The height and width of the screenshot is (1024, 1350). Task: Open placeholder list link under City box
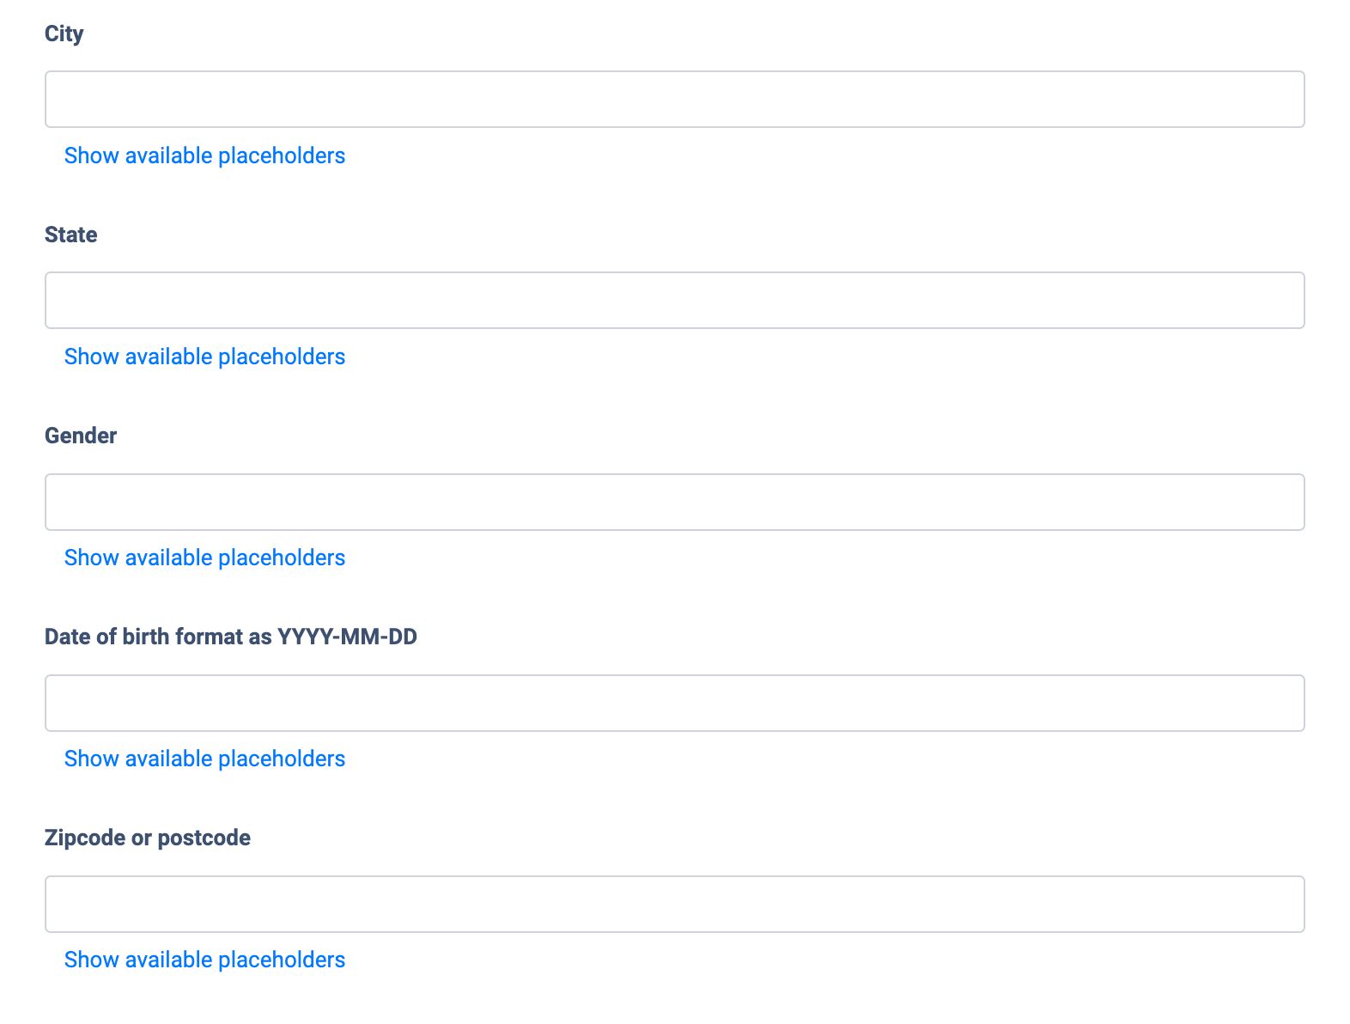pyautogui.click(x=204, y=155)
